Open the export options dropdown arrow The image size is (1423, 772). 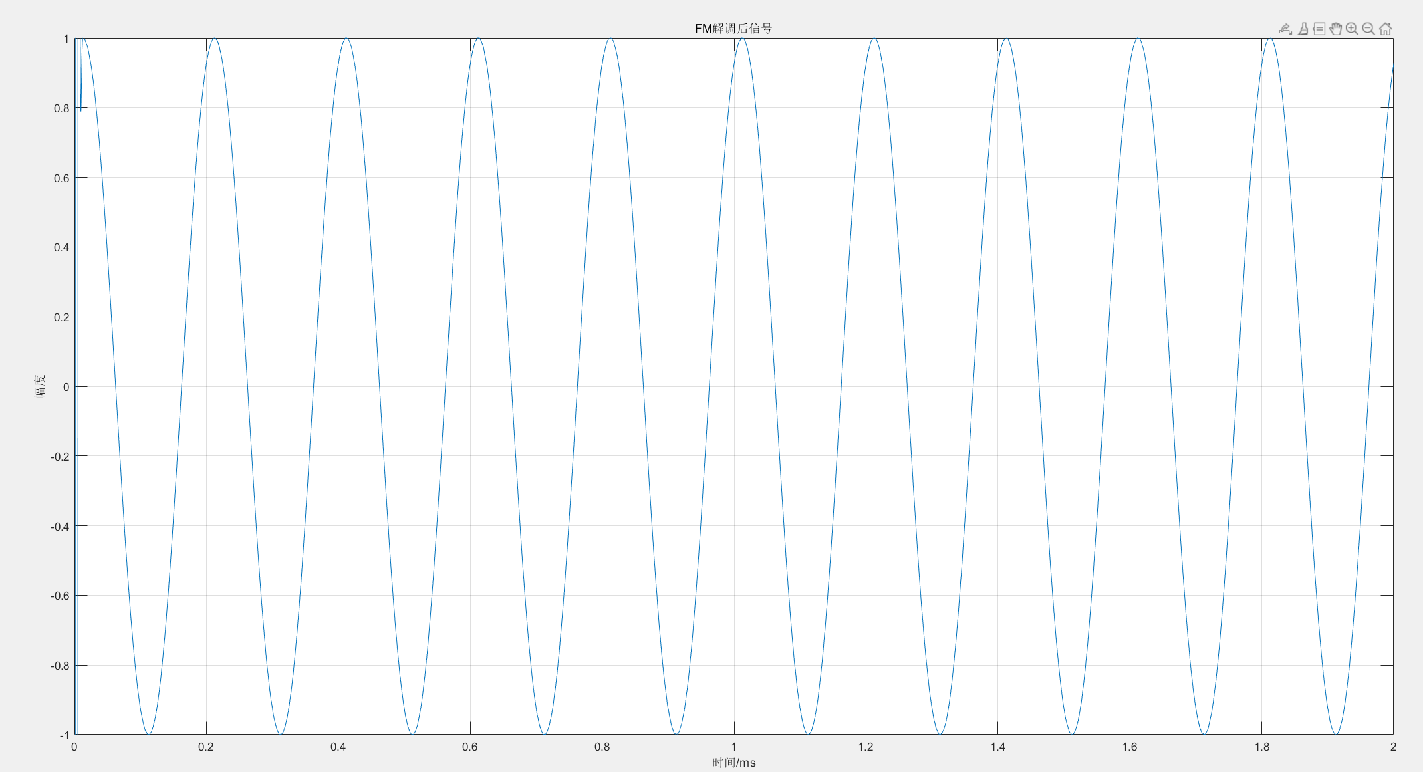(1291, 34)
